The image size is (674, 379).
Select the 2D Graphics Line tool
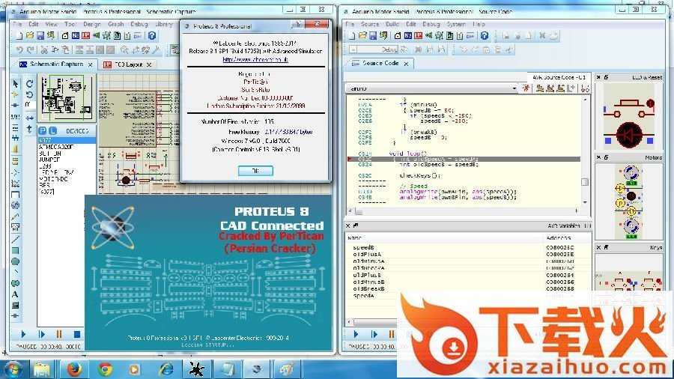(x=15, y=239)
